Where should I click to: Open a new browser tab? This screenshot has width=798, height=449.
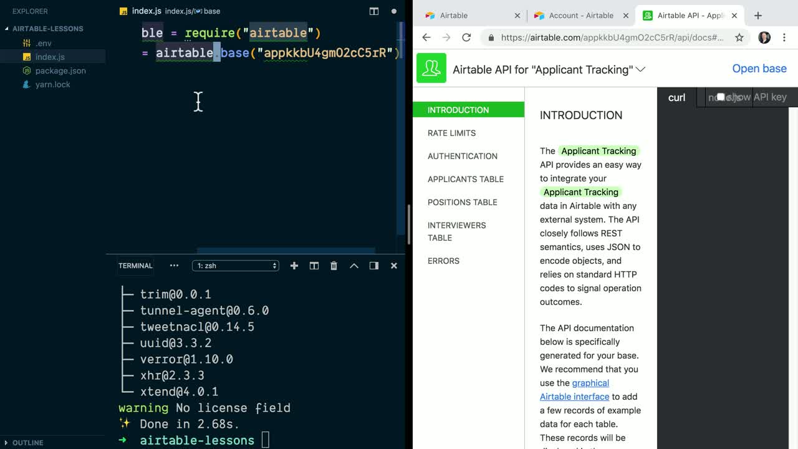click(x=758, y=16)
